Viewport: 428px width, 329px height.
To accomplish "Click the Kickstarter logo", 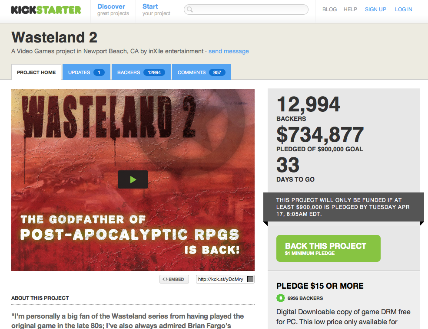I will click(x=46, y=10).
